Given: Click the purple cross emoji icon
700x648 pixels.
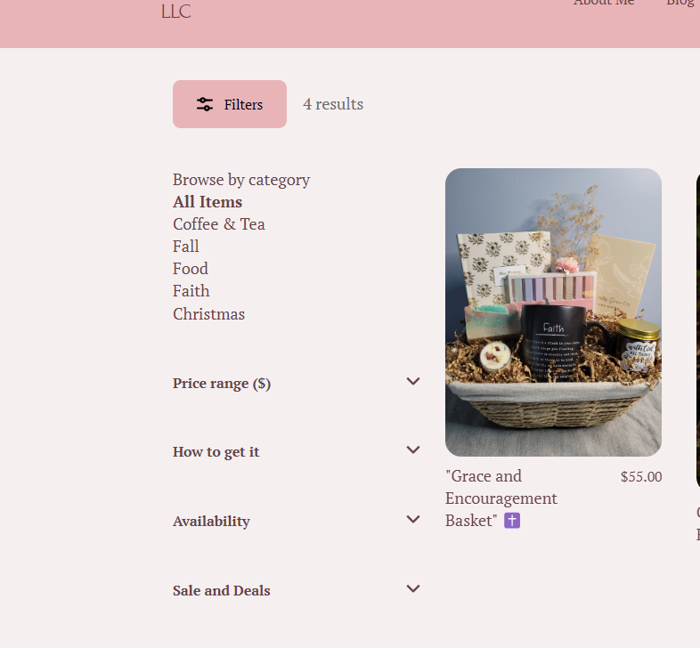Looking at the screenshot, I should coord(512,521).
